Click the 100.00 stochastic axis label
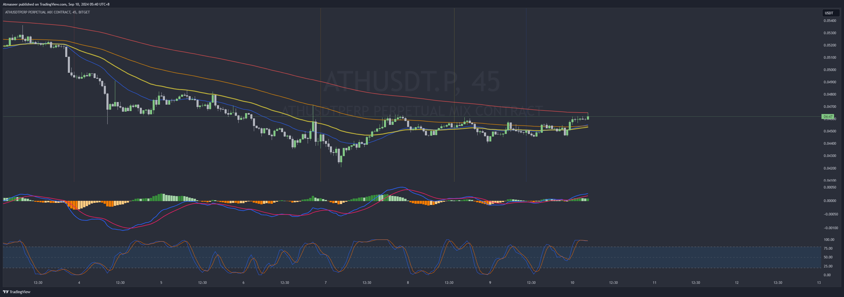844x297 pixels. click(829, 240)
